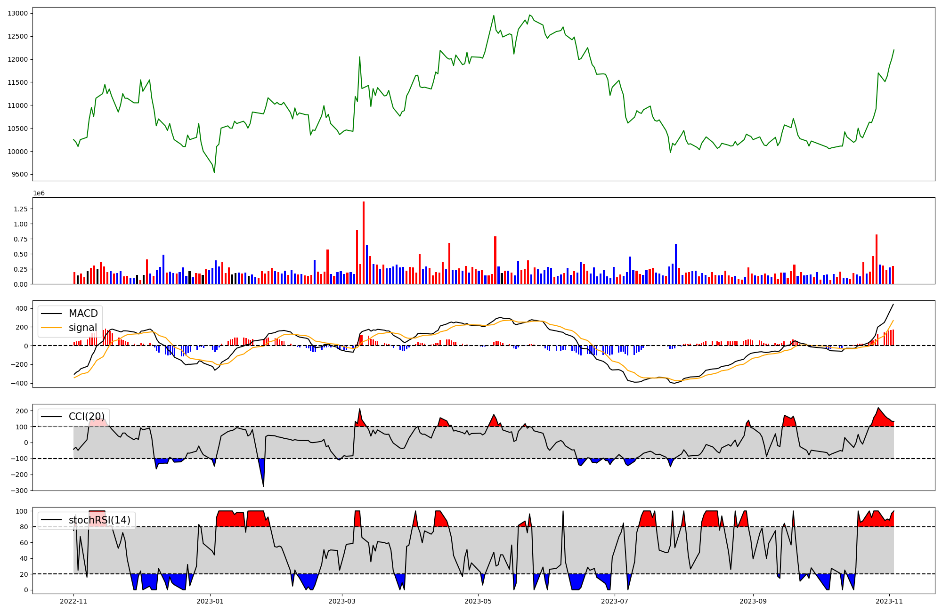Click the tallest red volume bar
Screen dimensions: 942x612
pyautogui.click(x=364, y=242)
